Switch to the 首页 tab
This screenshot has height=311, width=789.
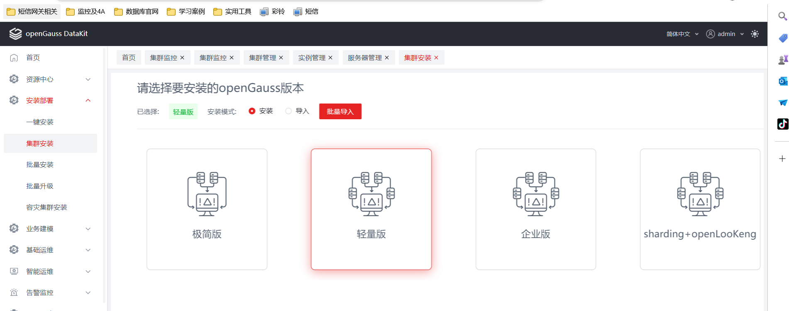(x=129, y=58)
